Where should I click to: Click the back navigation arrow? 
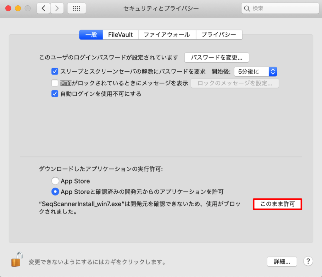coord(44,8)
